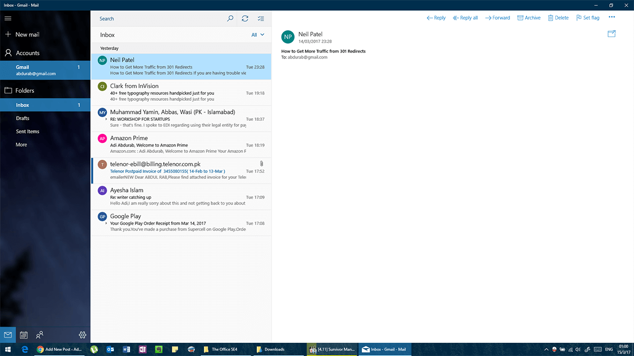Switch to Downloads folder window

coord(279,349)
